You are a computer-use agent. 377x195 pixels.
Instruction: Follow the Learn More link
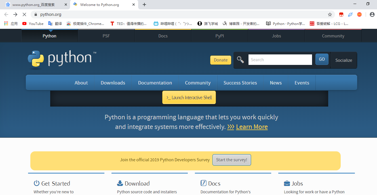coord(252,127)
